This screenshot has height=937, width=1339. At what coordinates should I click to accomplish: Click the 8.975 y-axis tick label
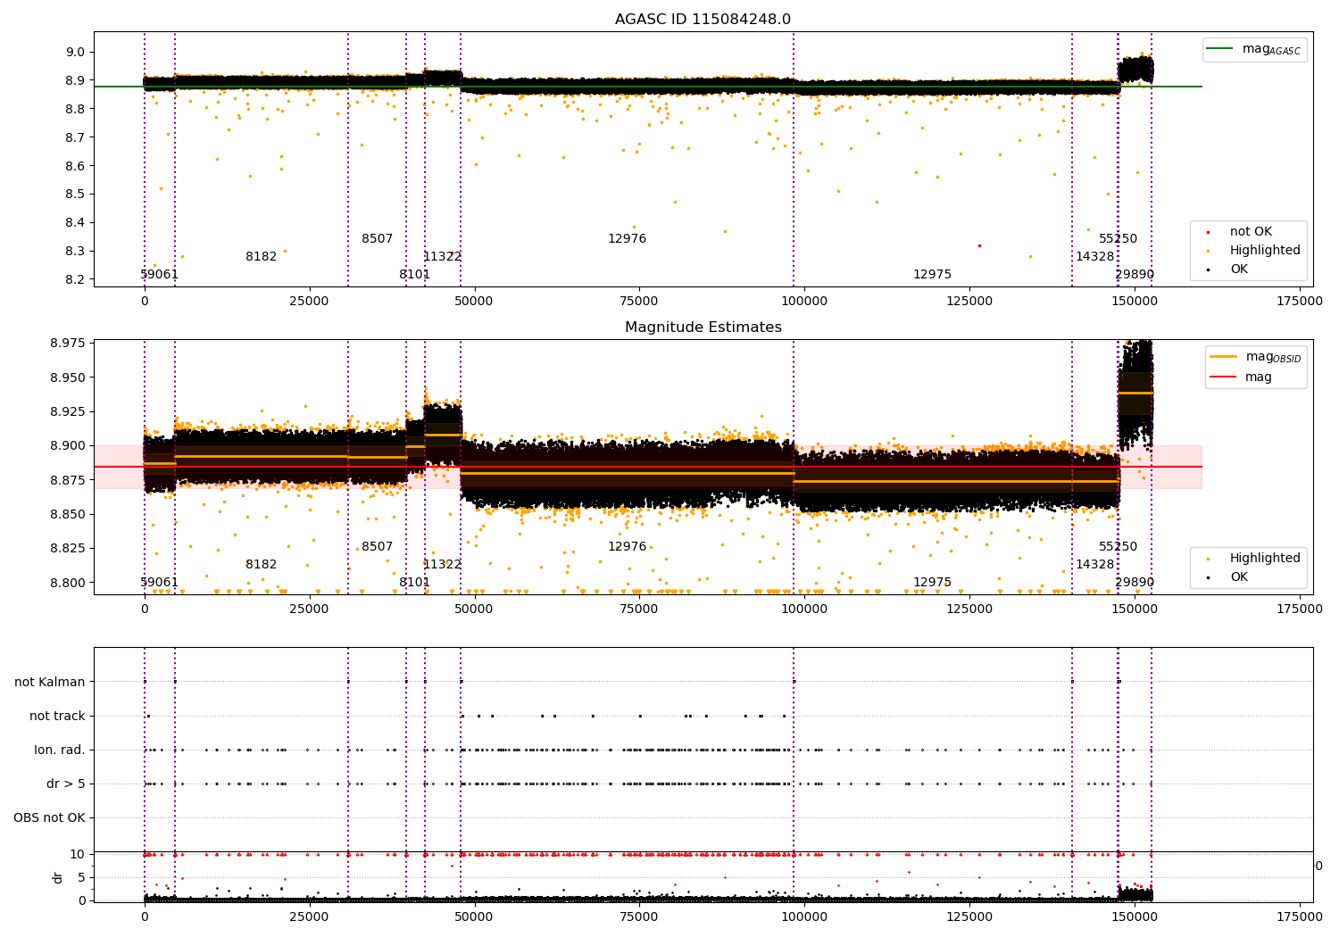click(69, 344)
